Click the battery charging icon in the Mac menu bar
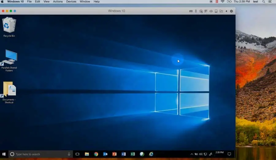This screenshot has height=160, width=276. click(229, 2)
